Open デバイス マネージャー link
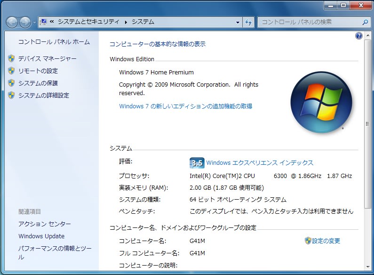Screen dimensions: 374x275 tap(47, 58)
